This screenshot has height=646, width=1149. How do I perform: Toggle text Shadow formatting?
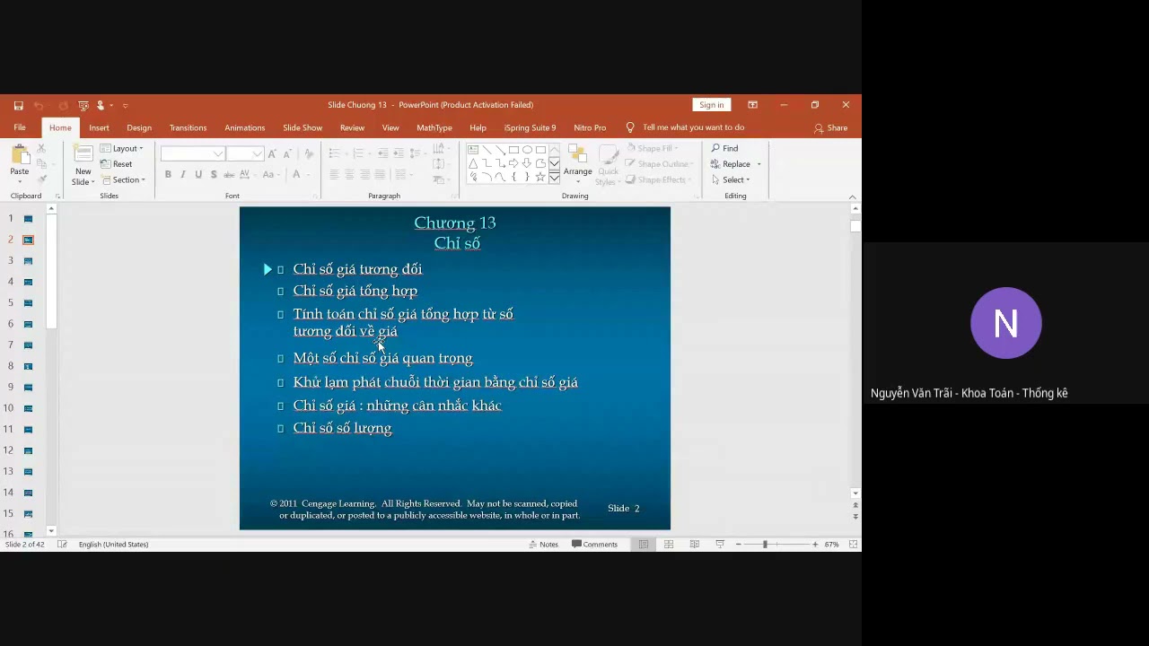[x=214, y=174]
